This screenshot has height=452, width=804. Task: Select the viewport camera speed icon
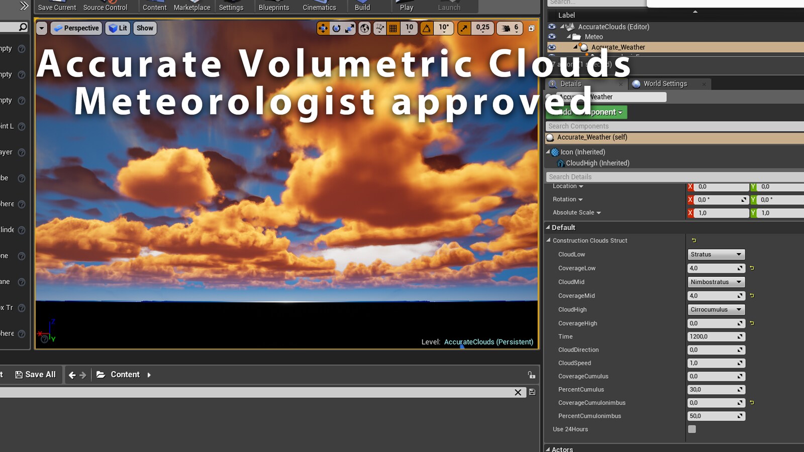[x=505, y=28]
